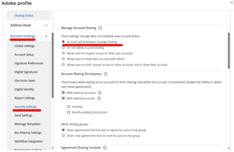Collapse the Account Settings section

click(x=46, y=36)
